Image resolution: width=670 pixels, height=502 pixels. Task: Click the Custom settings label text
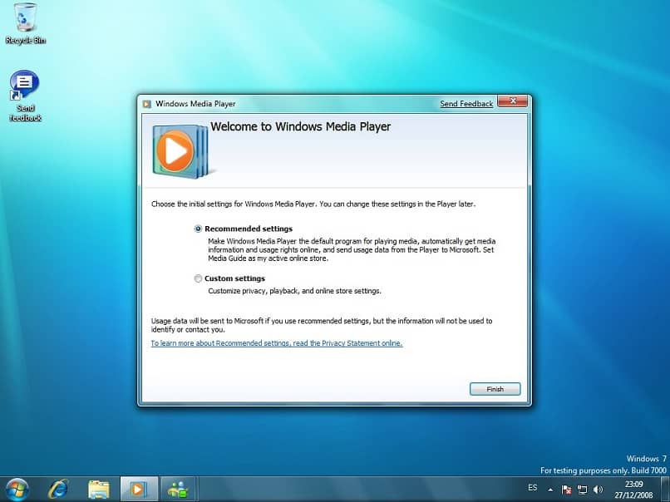234,278
